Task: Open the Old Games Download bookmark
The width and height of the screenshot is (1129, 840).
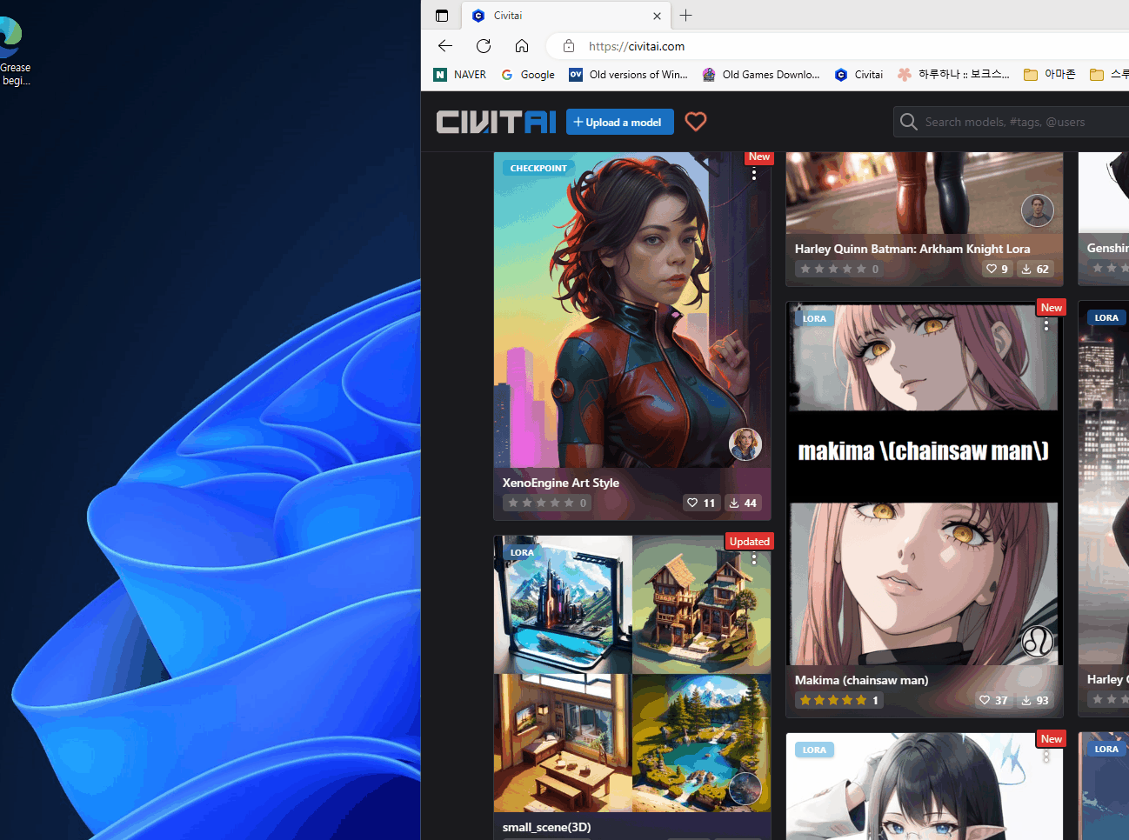Action: pyautogui.click(x=761, y=75)
